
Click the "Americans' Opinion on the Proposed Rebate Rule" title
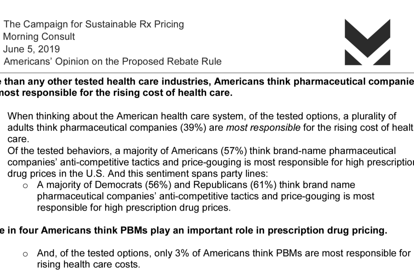point(112,61)
